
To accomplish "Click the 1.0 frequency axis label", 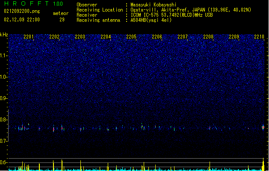I will 3,77.
